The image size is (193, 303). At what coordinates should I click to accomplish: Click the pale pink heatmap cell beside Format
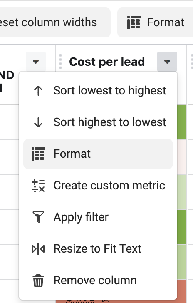click(x=182, y=157)
